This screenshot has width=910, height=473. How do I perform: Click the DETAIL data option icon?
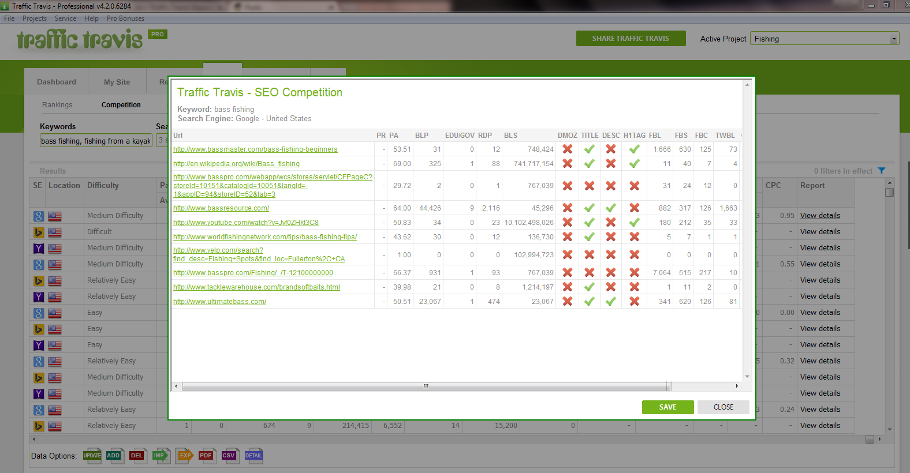[253, 455]
